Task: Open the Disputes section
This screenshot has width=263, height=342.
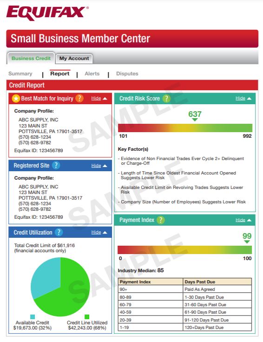Action: tap(127, 74)
